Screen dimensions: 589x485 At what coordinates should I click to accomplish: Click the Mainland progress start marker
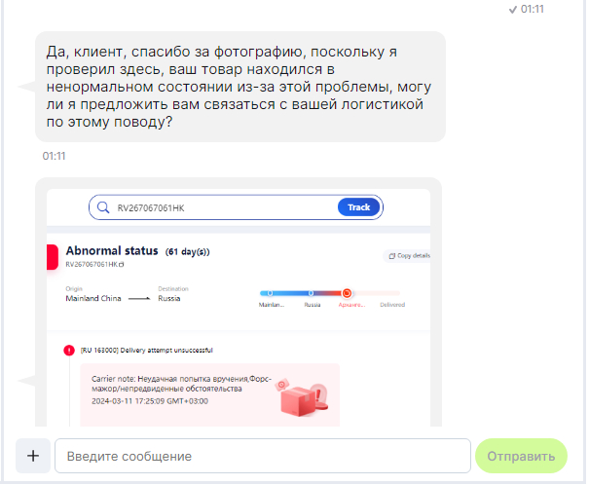click(270, 293)
